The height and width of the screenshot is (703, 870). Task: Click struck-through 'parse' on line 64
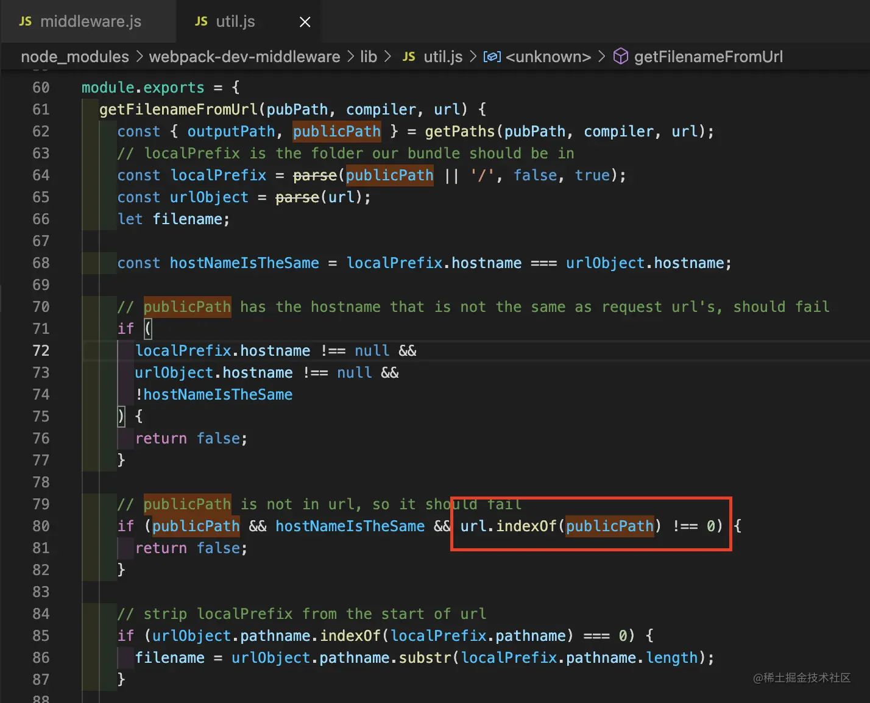(315, 175)
